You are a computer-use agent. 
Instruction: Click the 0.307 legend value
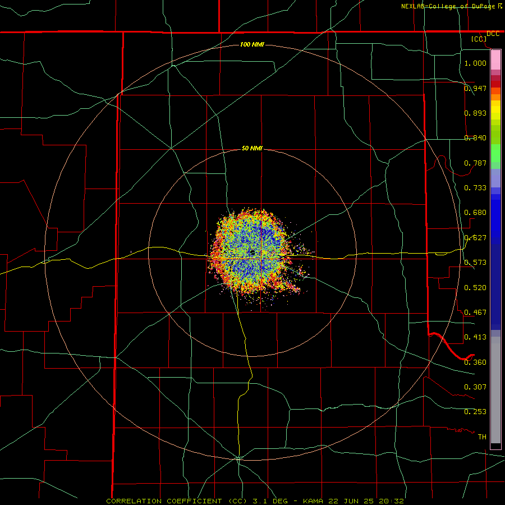tap(475, 387)
